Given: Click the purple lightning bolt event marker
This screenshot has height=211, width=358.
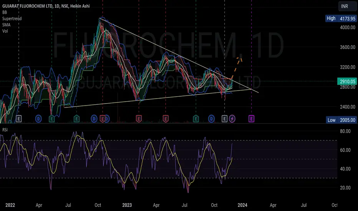Looking at the screenshot, I should coord(232,119).
